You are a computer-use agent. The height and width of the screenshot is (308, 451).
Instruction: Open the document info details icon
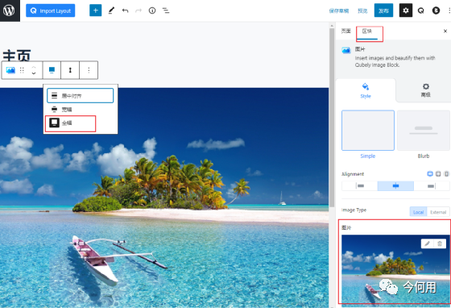click(x=152, y=10)
